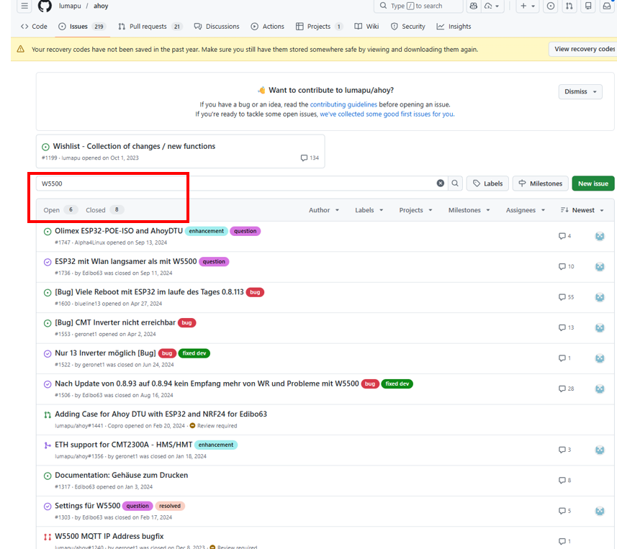The height and width of the screenshot is (549, 617).
Task: Open the Newest sort dropdown
Action: click(582, 210)
